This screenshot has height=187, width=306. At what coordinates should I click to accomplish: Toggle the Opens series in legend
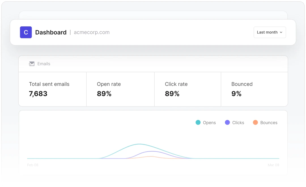tap(209, 123)
